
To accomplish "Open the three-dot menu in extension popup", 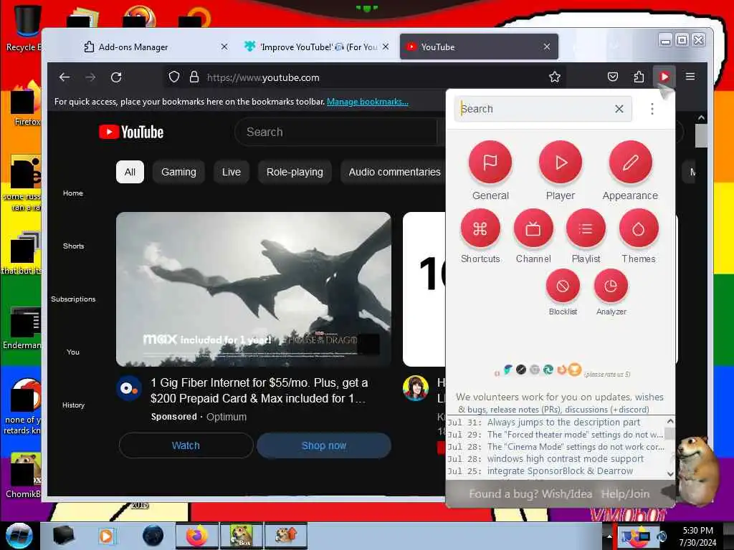I will pos(652,109).
